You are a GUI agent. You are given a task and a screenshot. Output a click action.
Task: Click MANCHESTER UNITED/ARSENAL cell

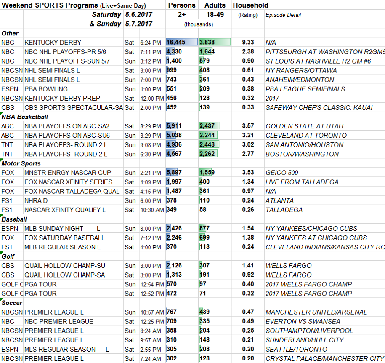click(324, 312)
